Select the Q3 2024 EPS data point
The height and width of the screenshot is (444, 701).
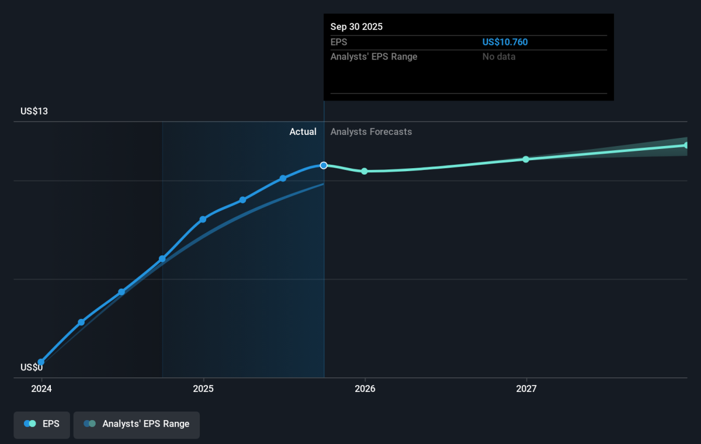click(x=162, y=259)
